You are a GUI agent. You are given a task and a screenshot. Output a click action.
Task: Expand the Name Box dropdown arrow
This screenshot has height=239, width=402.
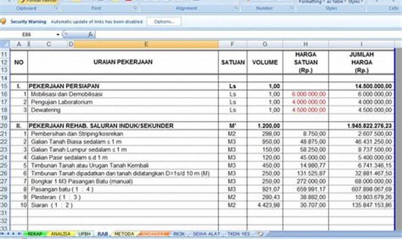(58, 35)
